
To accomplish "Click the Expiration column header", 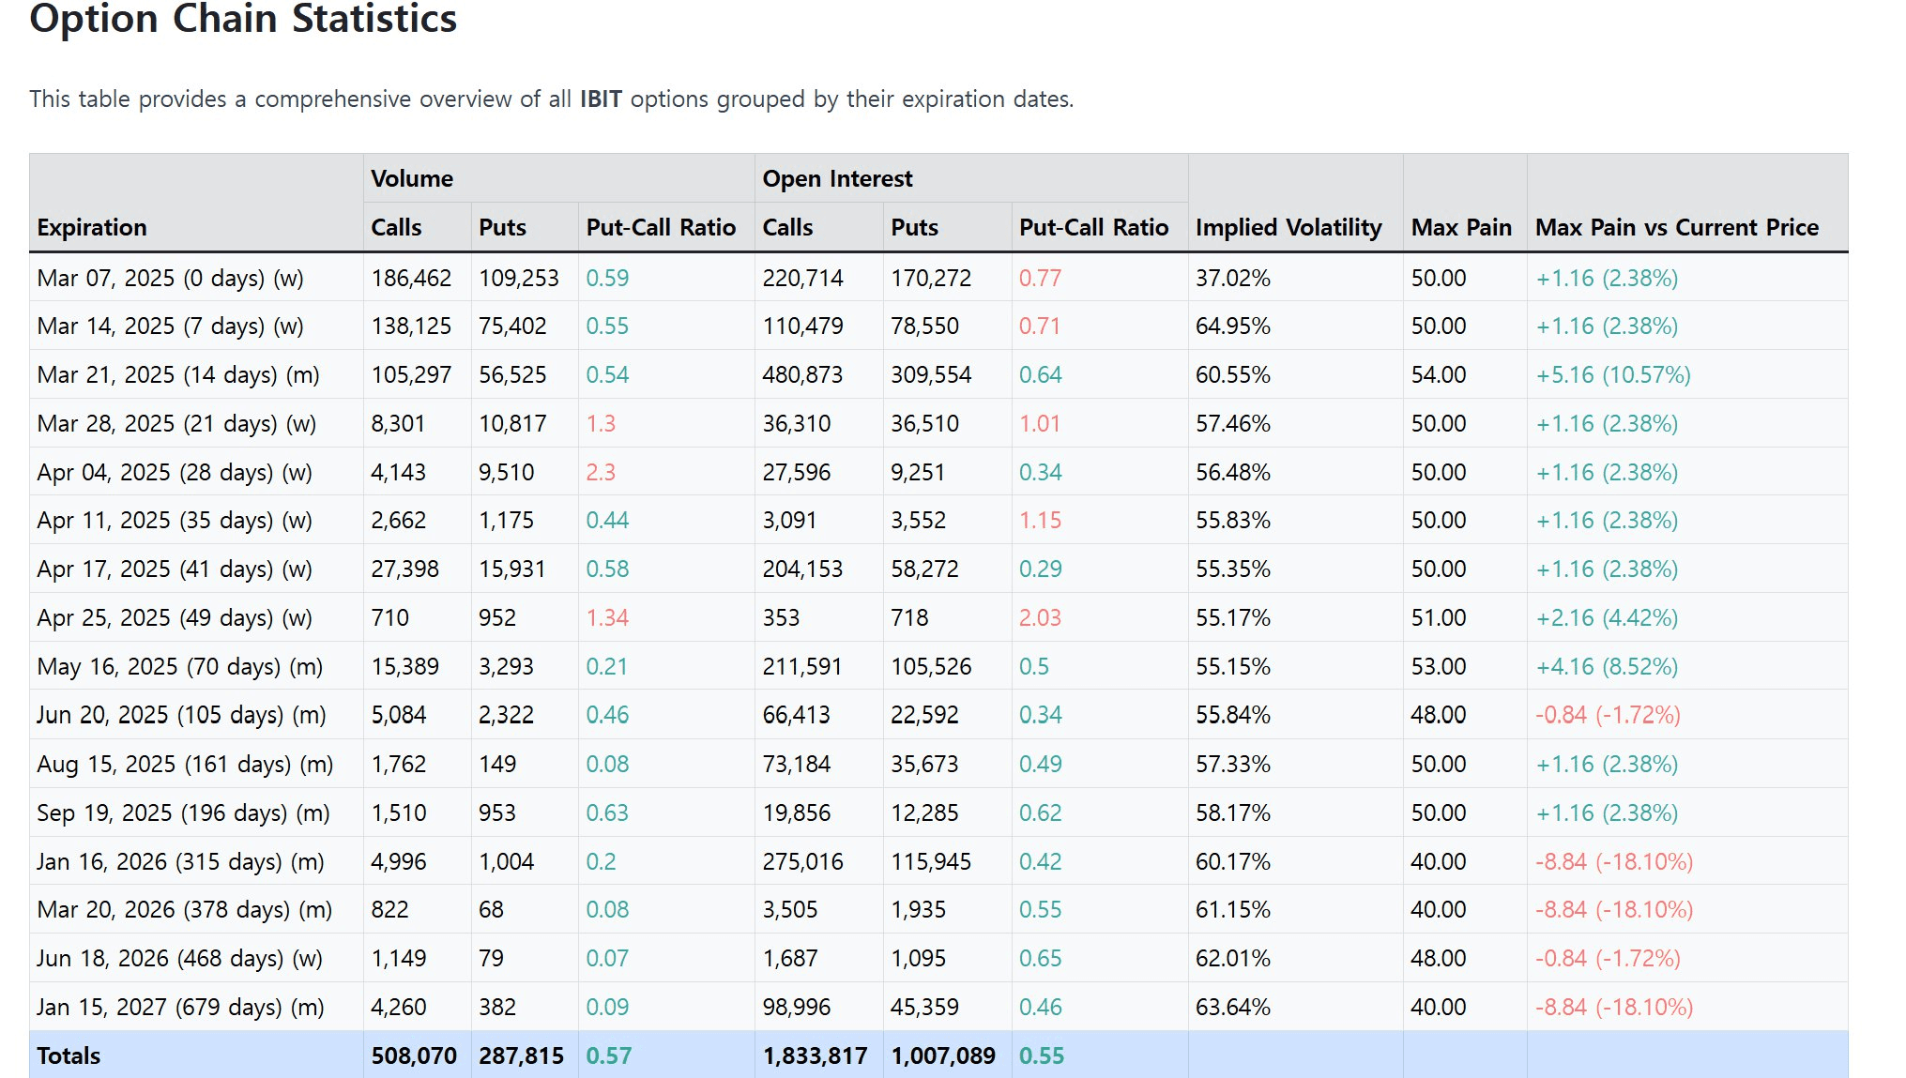I will 92,227.
